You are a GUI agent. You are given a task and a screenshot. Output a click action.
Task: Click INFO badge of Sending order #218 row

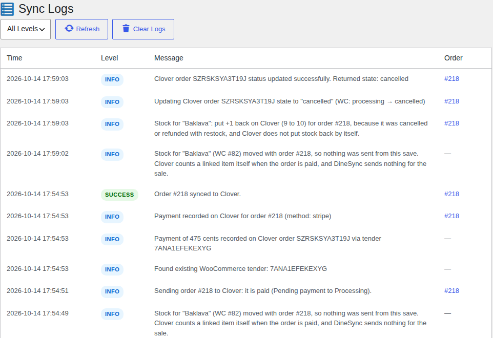click(112, 291)
